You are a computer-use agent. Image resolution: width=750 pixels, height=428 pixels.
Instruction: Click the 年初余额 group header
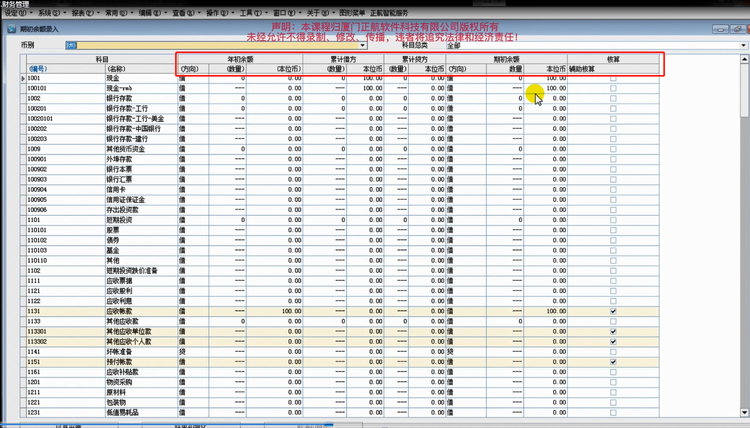pyautogui.click(x=240, y=59)
